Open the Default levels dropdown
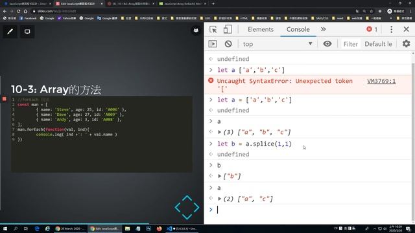Viewport: 415px width, 233px height. click(378, 44)
